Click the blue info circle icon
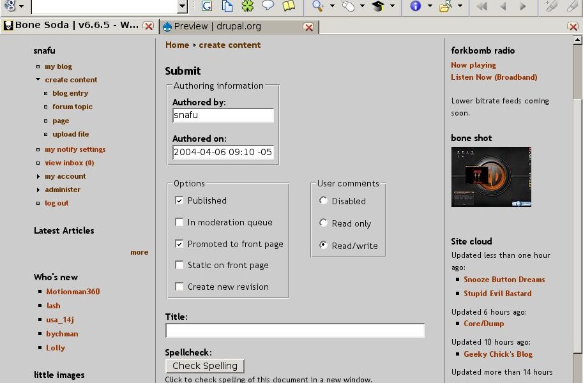Image resolution: width=583 pixels, height=383 pixels. 416,6
